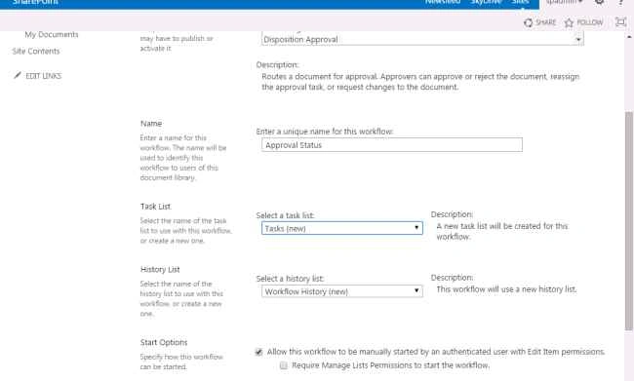Image resolution: width=634 pixels, height=381 pixels.
Task: Open Sites from the top bar
Action: tap(520, 2)
